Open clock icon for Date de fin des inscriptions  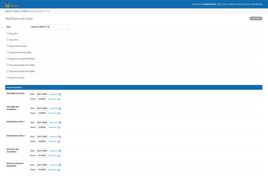(x=59, y=156)
